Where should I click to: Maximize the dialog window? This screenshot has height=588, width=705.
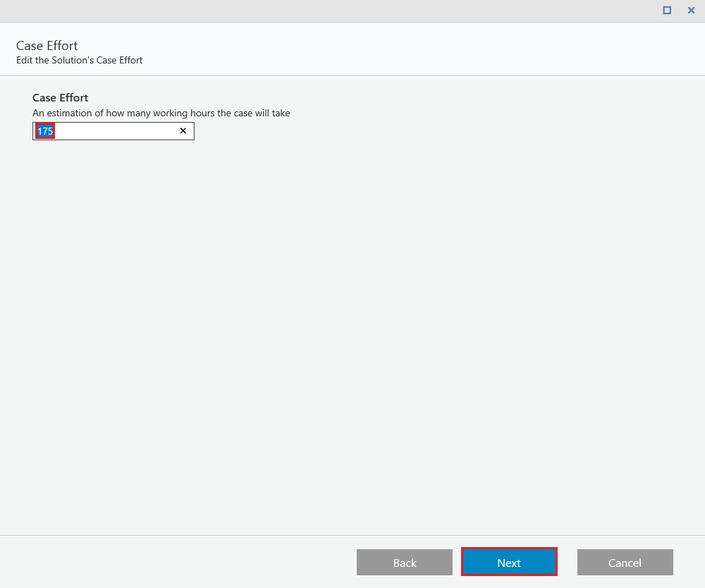coord(667,10)
